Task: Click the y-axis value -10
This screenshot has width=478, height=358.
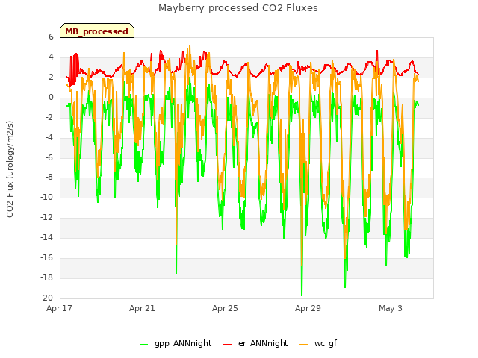Action: (46, 197)
